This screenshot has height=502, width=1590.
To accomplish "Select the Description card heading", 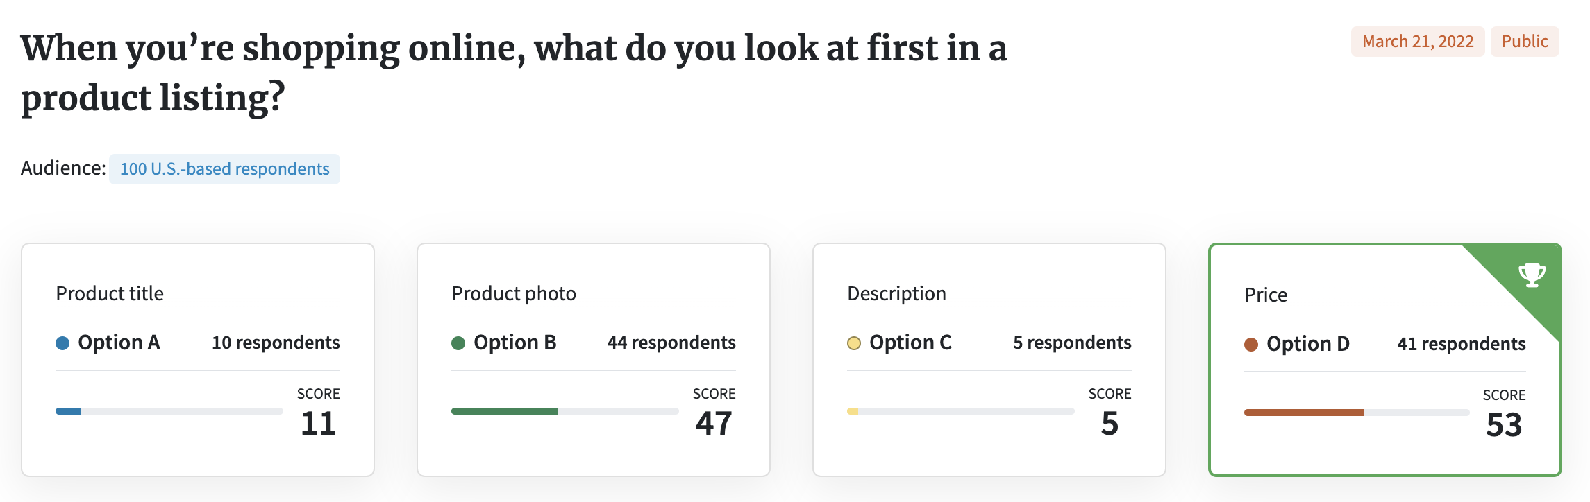I will 896,293.
